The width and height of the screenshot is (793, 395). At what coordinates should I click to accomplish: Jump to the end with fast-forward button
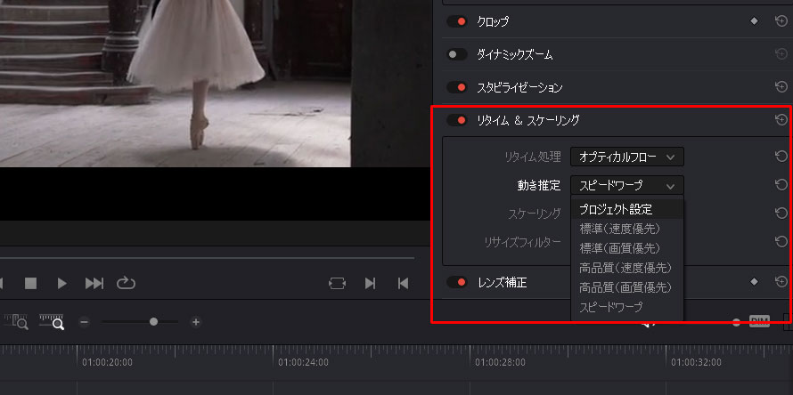(94, 284)
